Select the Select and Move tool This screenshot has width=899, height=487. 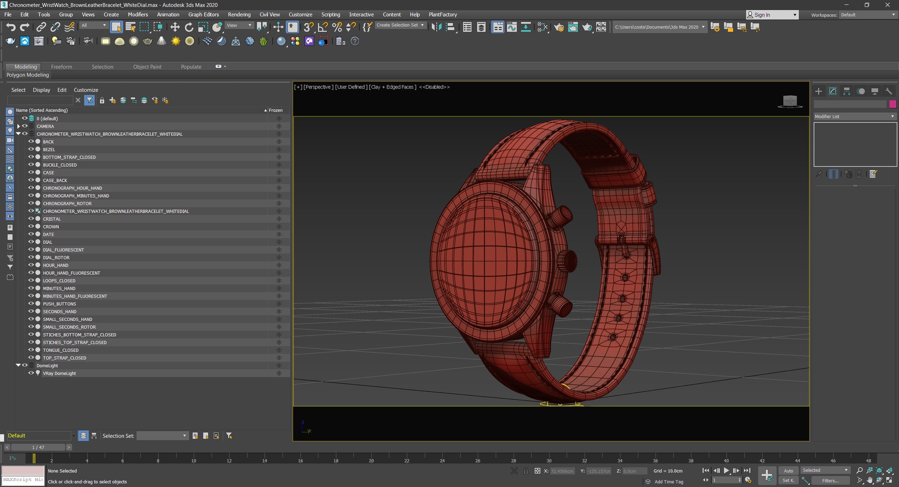(x=175, y=27)
